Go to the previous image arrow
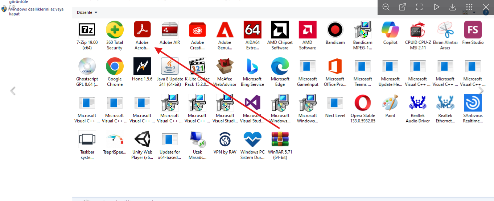 pos(13,91)
